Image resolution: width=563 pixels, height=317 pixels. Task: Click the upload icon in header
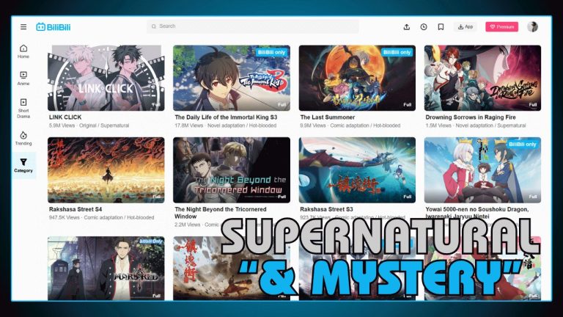click(x=407, y=27)
